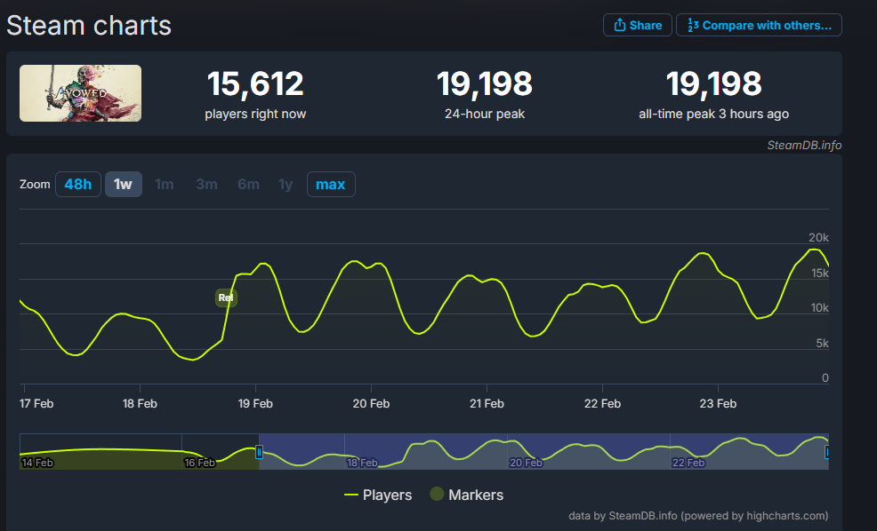Select the 1w zoom range
Screen dimensions: 877x531
pyautogui.click(x=123, y=185)
